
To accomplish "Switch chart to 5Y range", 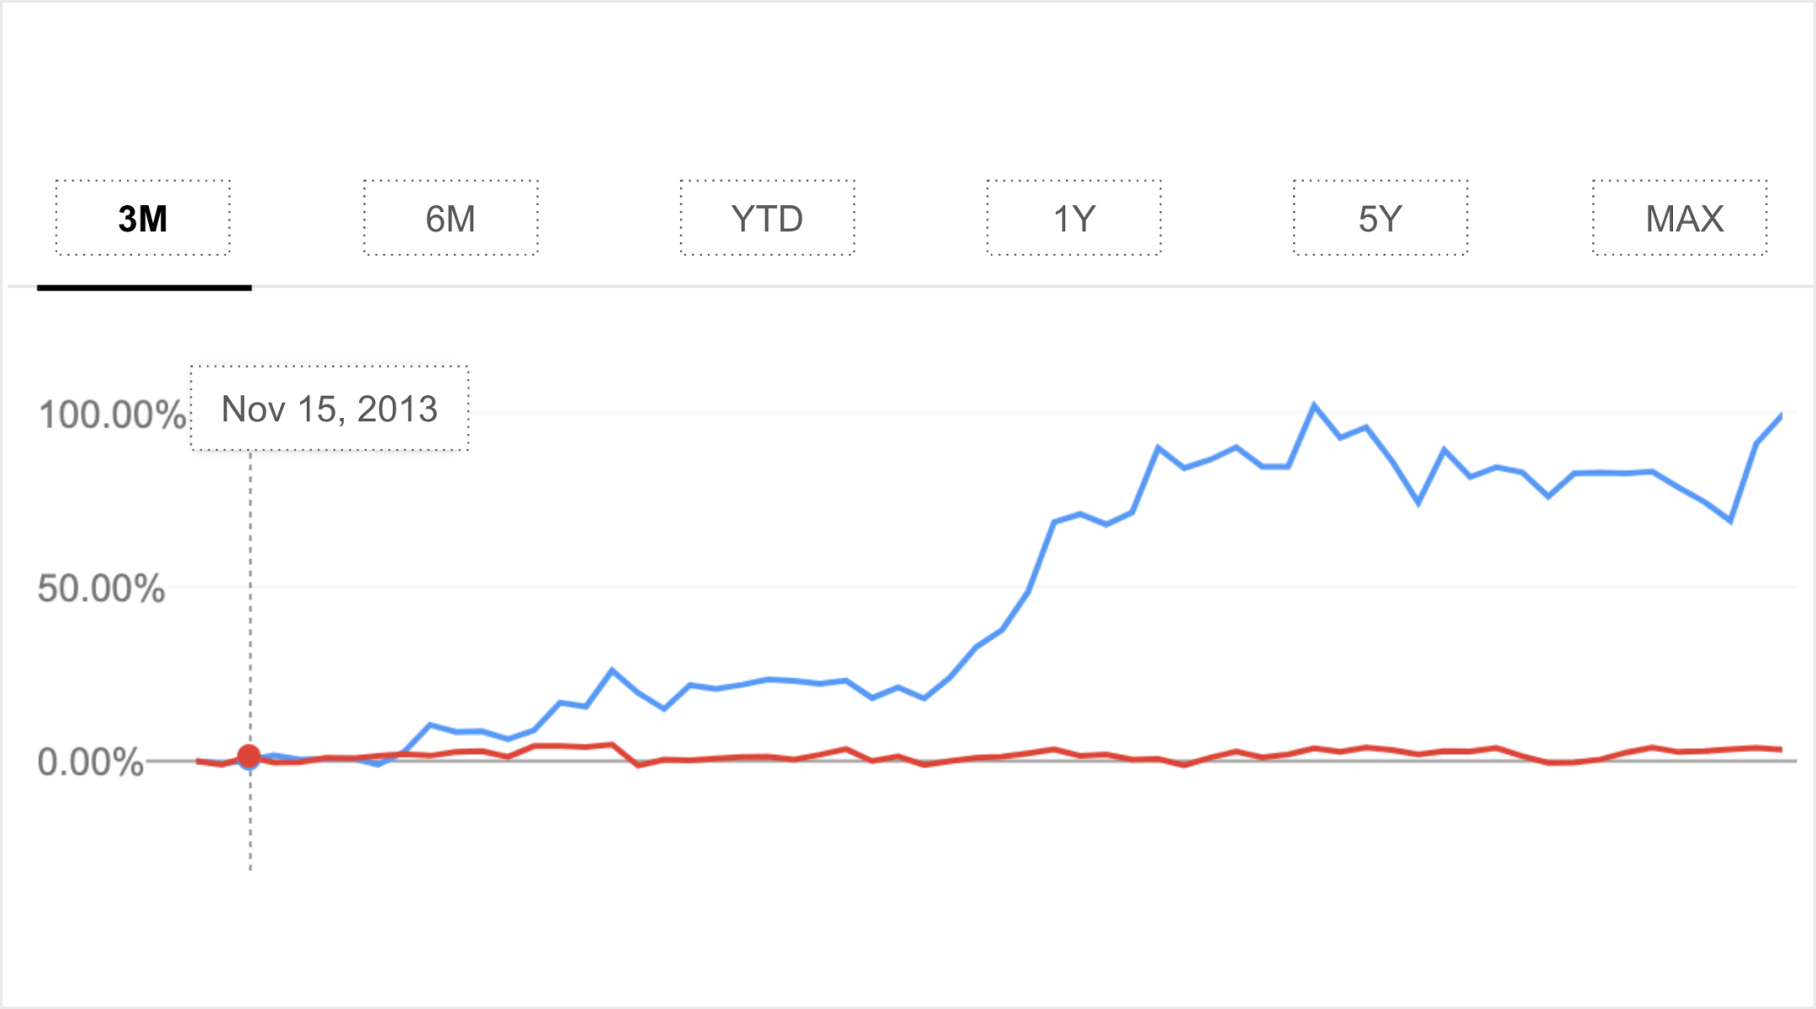I will click(1380, 219).
